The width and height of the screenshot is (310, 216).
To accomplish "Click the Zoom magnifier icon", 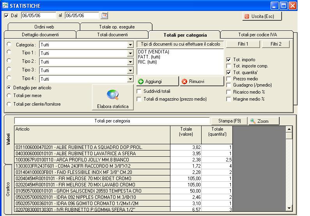I will [253, 121].
